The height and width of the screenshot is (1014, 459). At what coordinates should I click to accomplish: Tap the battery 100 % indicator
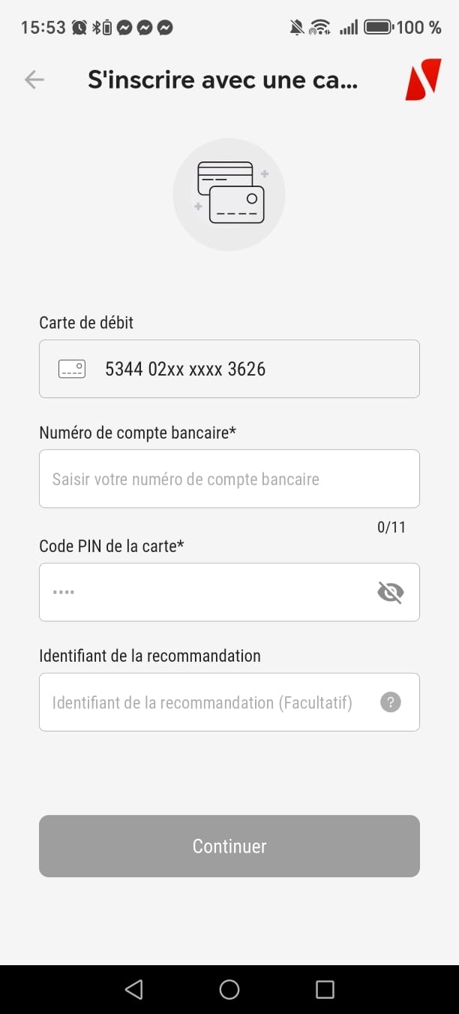coord(403,28)
